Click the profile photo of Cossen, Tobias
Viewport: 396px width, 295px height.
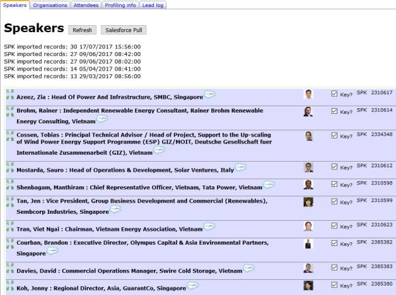pos(308,136)
